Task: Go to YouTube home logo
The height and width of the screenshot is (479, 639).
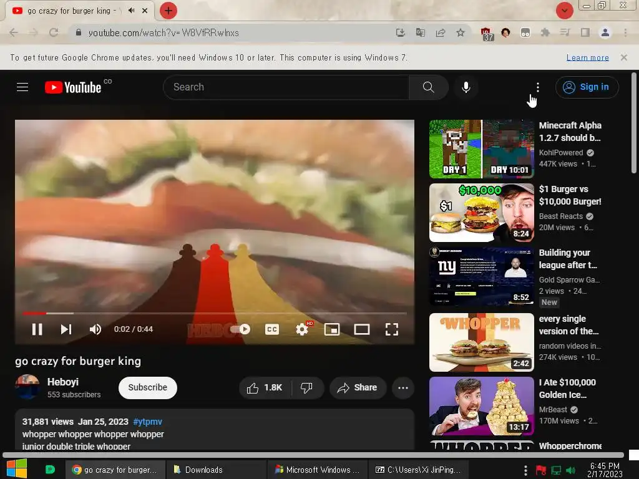Action: point(73,87)
